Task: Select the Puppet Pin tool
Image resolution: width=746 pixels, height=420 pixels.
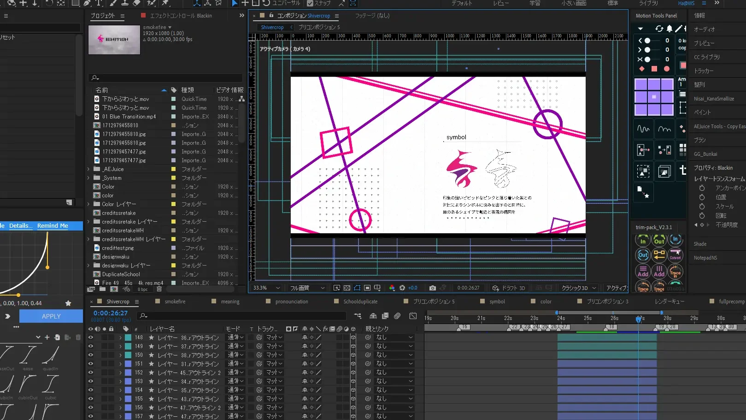Action: tap(165, 3)
